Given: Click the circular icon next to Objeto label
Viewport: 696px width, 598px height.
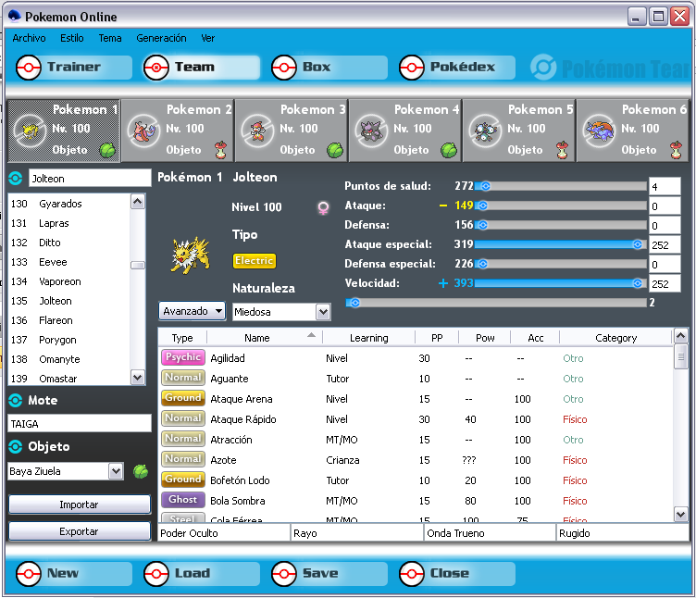Looking at the screenshot, I should [x=15, y=446].
